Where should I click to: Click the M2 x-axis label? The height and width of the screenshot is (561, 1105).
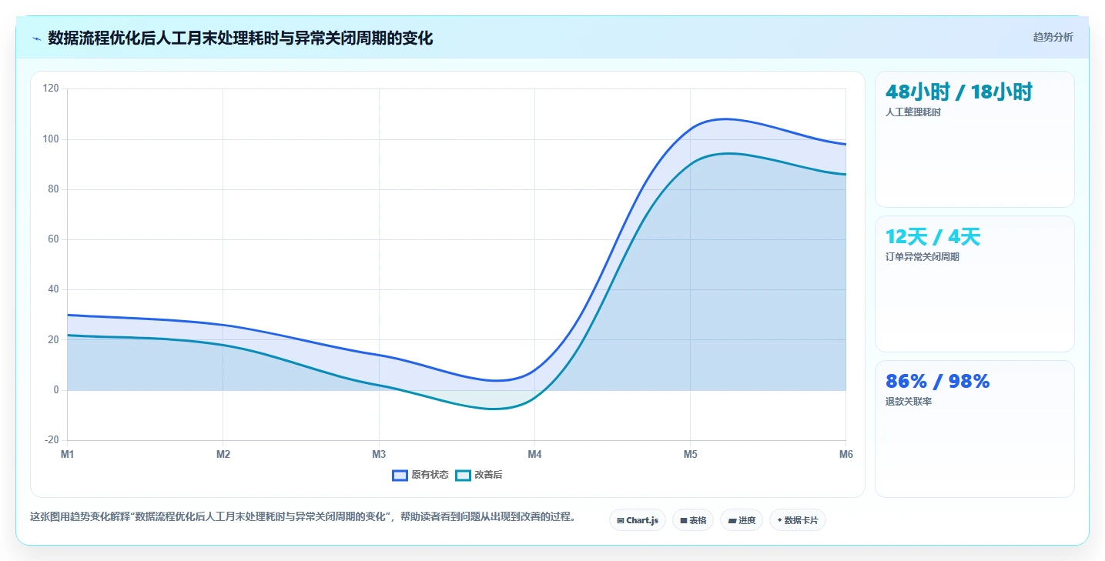click(223, 455)
